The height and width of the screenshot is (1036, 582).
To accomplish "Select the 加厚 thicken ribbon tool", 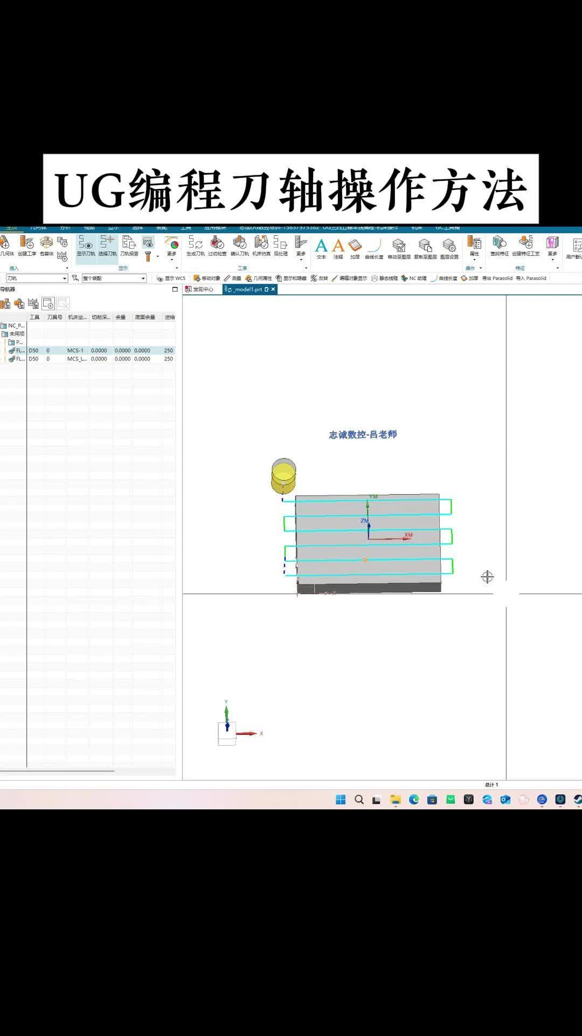I will point(355,249).
